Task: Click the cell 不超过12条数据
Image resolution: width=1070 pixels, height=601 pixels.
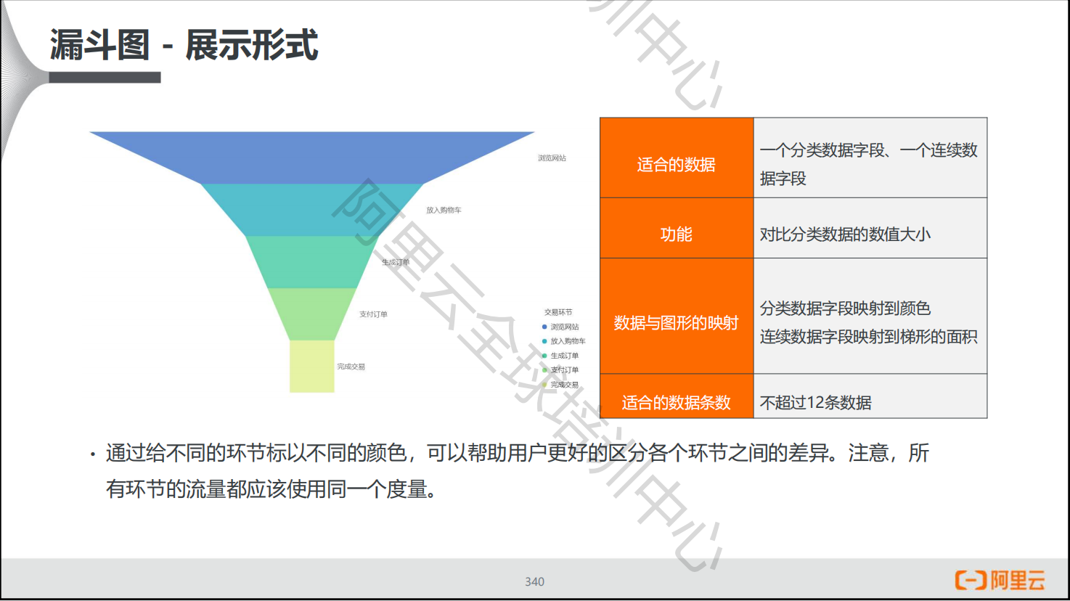Action: pyautogui.click(x=870, y=396)
